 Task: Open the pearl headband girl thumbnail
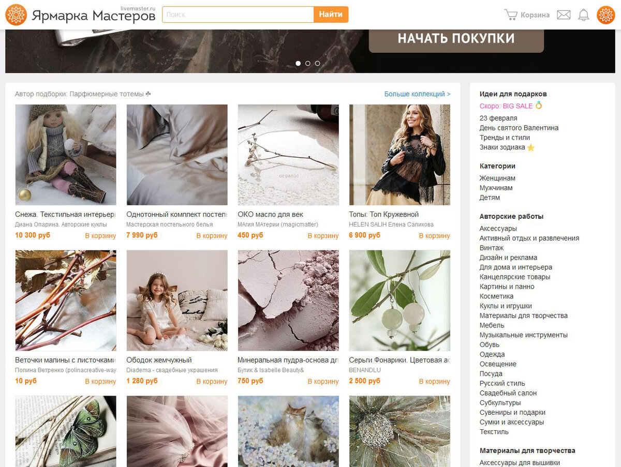(x=177, y=300)
